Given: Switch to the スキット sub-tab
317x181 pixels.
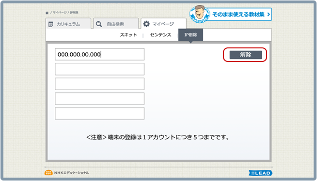Looking at the screenshot, I should tap(128, 35).
